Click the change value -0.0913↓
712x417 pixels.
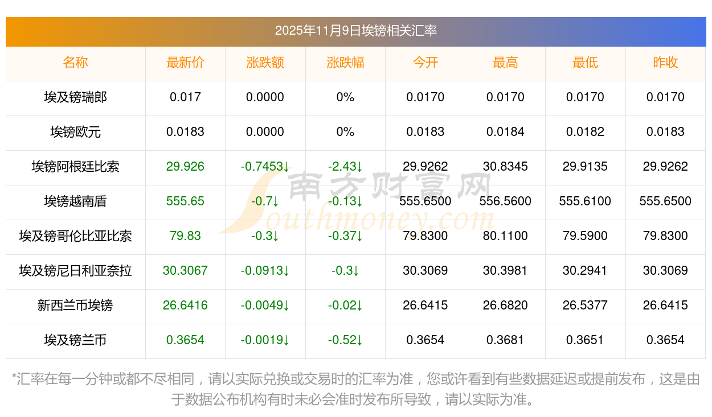(x=265, y=271)
